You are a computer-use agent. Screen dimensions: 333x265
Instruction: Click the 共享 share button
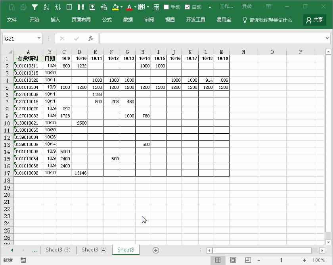tap(314, 20)
